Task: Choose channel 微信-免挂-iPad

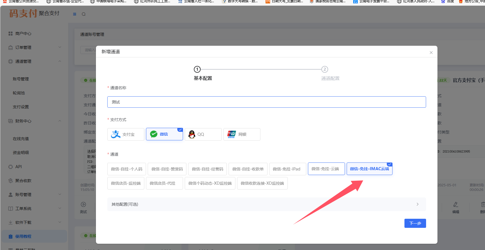Action: (x=288, y=169)
